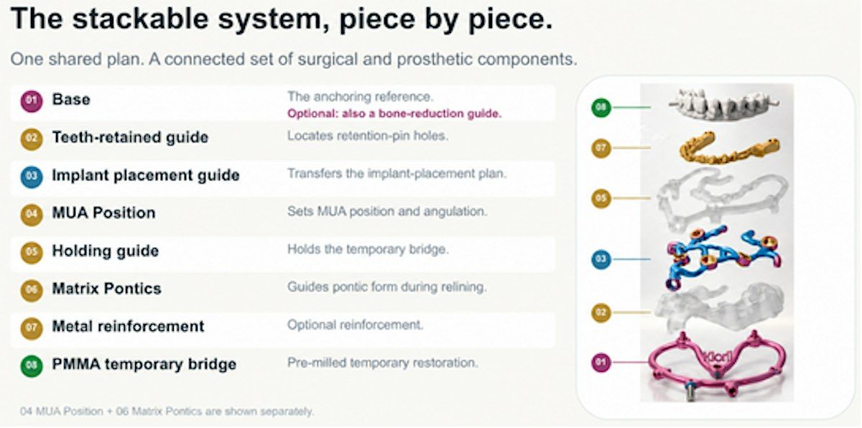Click the footnote about MUA Position shown separately
This screenshot has height=428, width=862.
pyautogui.click(x=167, y=411)
